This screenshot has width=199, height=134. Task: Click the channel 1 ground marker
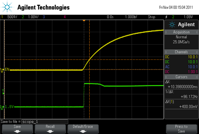tap(2, 70)
